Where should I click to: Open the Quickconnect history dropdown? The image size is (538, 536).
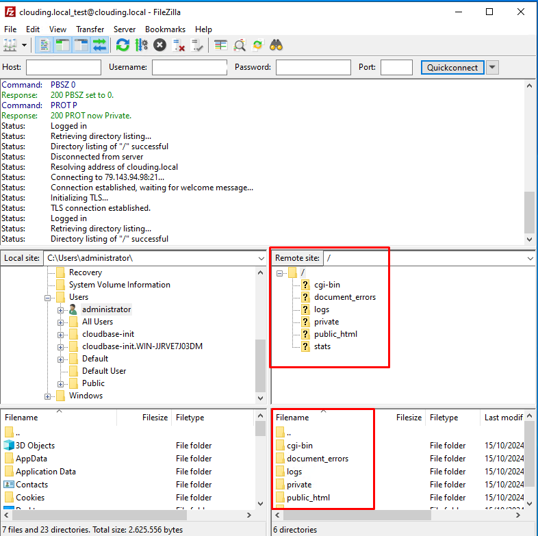pos(492,67)
